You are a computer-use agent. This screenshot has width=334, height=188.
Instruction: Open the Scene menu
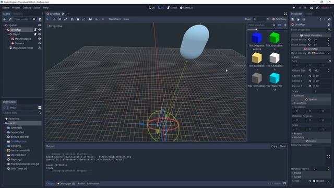coord(6,8)
